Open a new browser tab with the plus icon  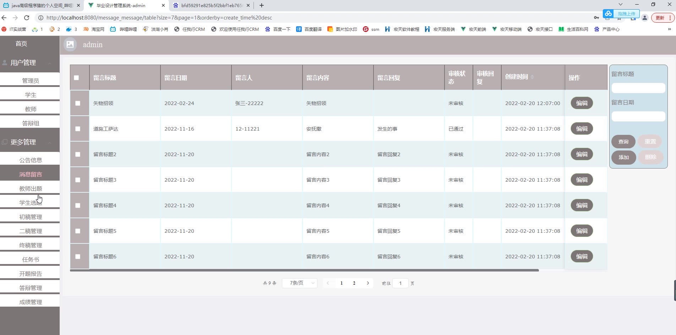pyautogui.click(x=262, y=5)
